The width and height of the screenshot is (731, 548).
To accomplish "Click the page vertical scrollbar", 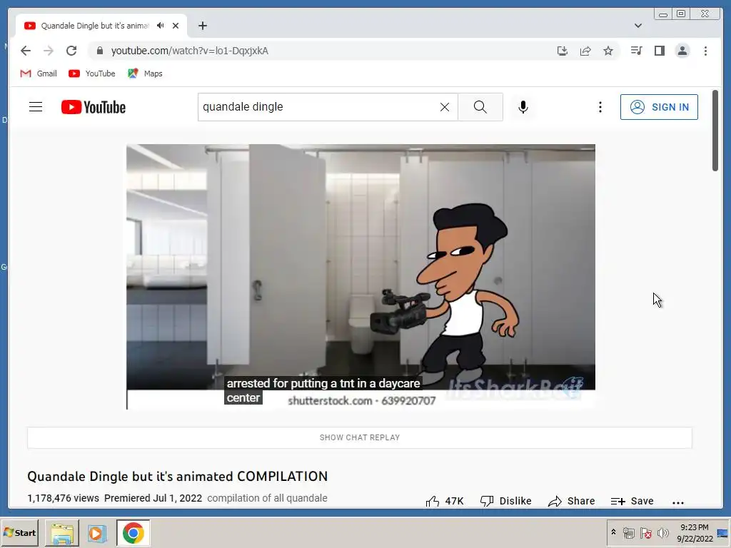I will pos(715,131).
